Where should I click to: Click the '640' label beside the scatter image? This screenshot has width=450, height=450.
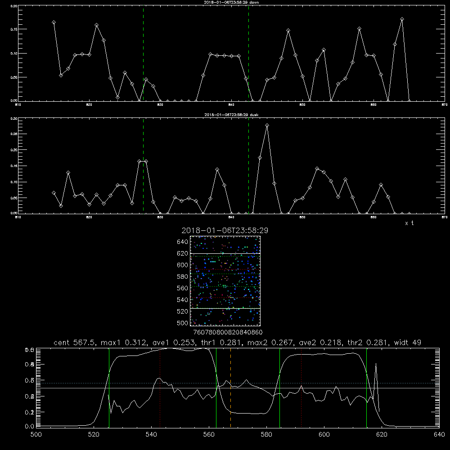pyautogui.click(x=183, y=242)
